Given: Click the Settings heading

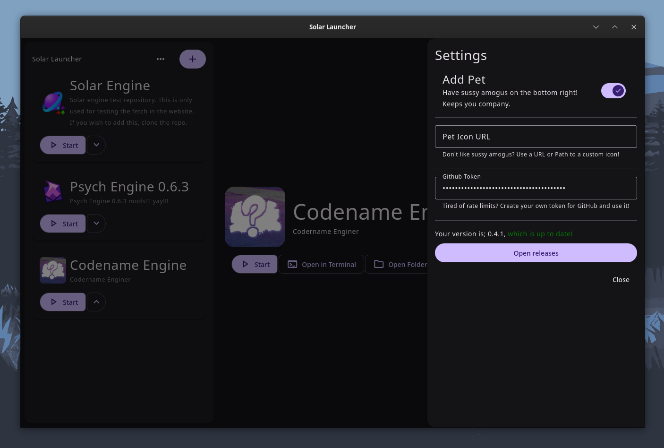Looking at the screenshot, I should pos(461,55).
